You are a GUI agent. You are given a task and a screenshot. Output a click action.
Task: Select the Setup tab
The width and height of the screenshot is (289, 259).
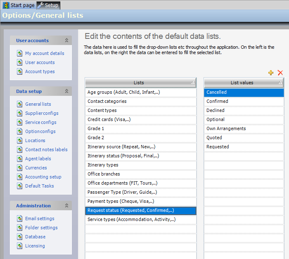(x=48, y=5)
